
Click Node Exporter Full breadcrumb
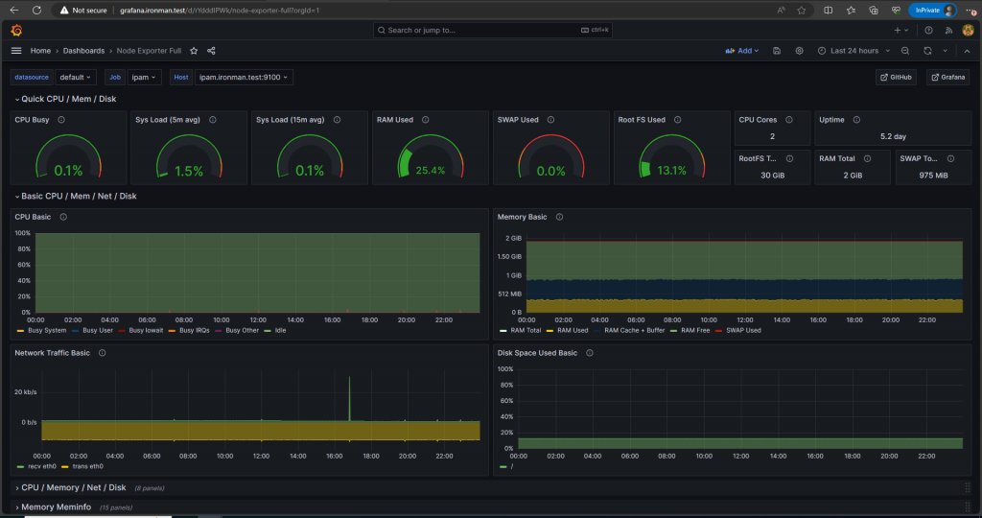(x=149, y=51)
